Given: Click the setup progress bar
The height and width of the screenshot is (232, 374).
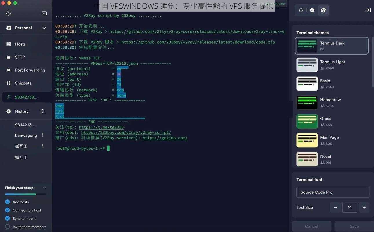Looking at the screenshot, I should click(25, 194).
